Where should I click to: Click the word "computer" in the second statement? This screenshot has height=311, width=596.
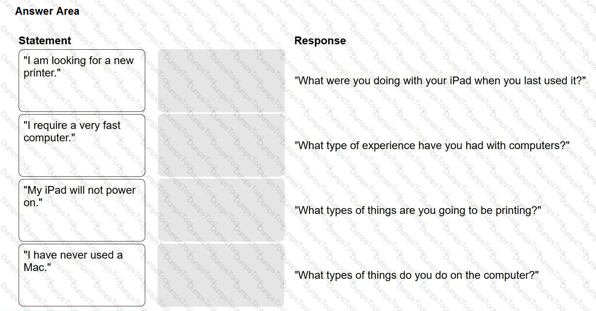47,138
